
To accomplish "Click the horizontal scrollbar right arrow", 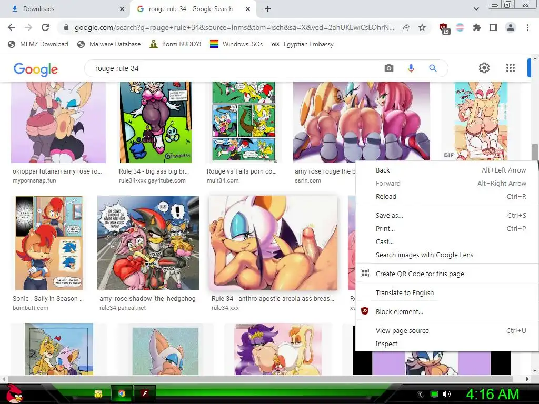I will click(x=527, y=379).
